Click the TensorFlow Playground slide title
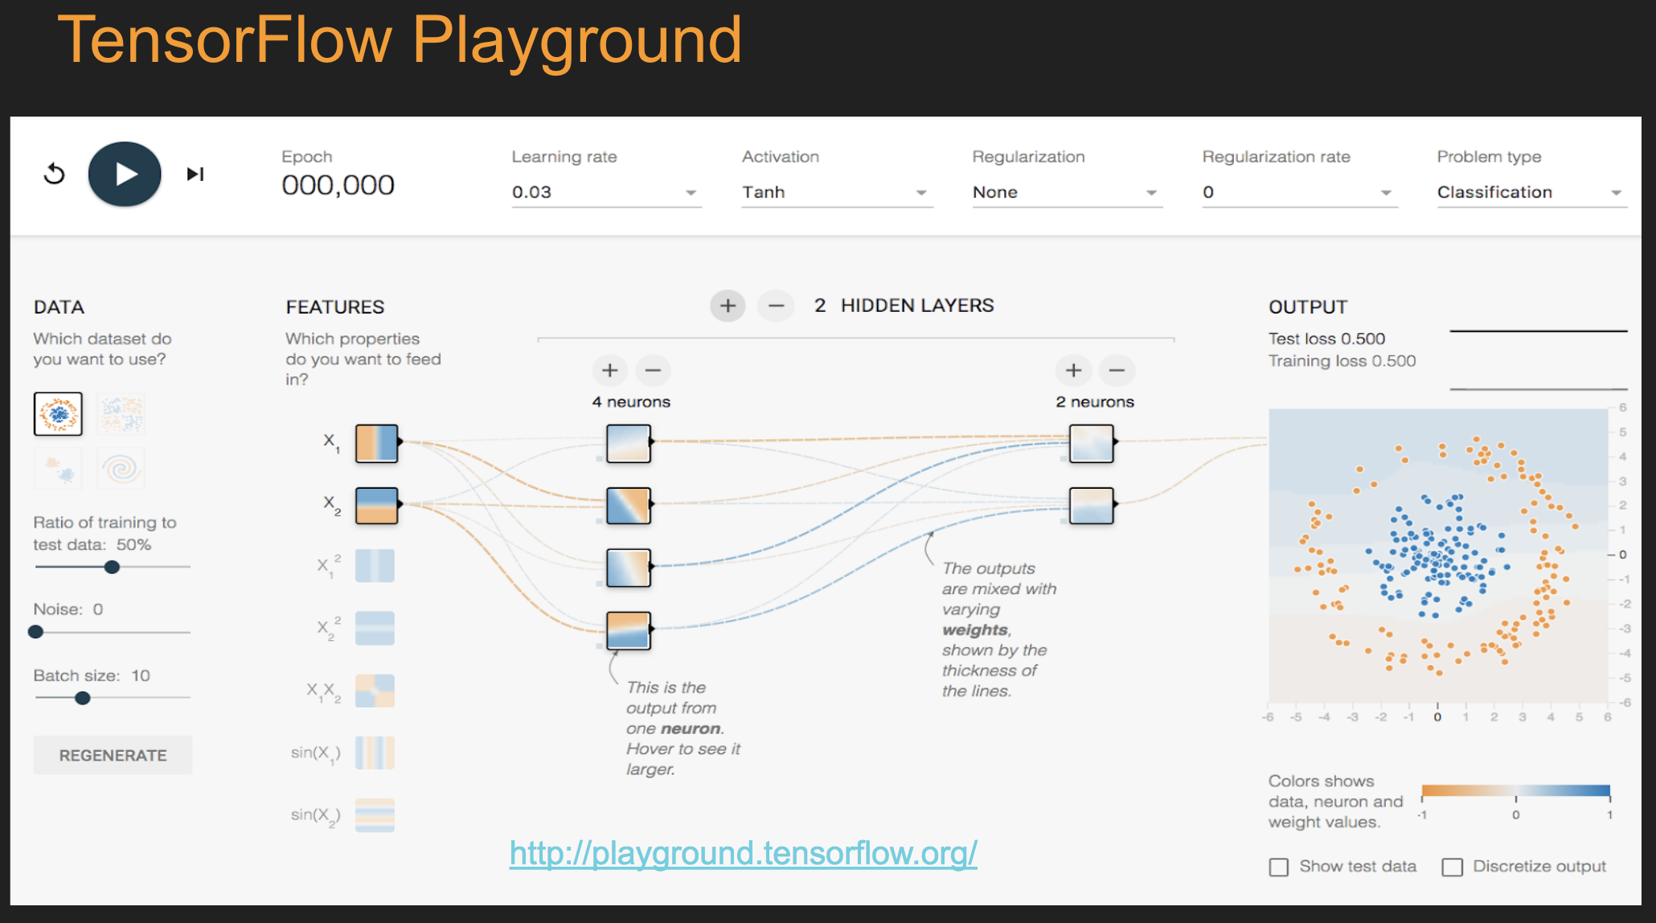The width and height of the screenshot is (1656, 923). pyautogui.click(x=400, y=40)
